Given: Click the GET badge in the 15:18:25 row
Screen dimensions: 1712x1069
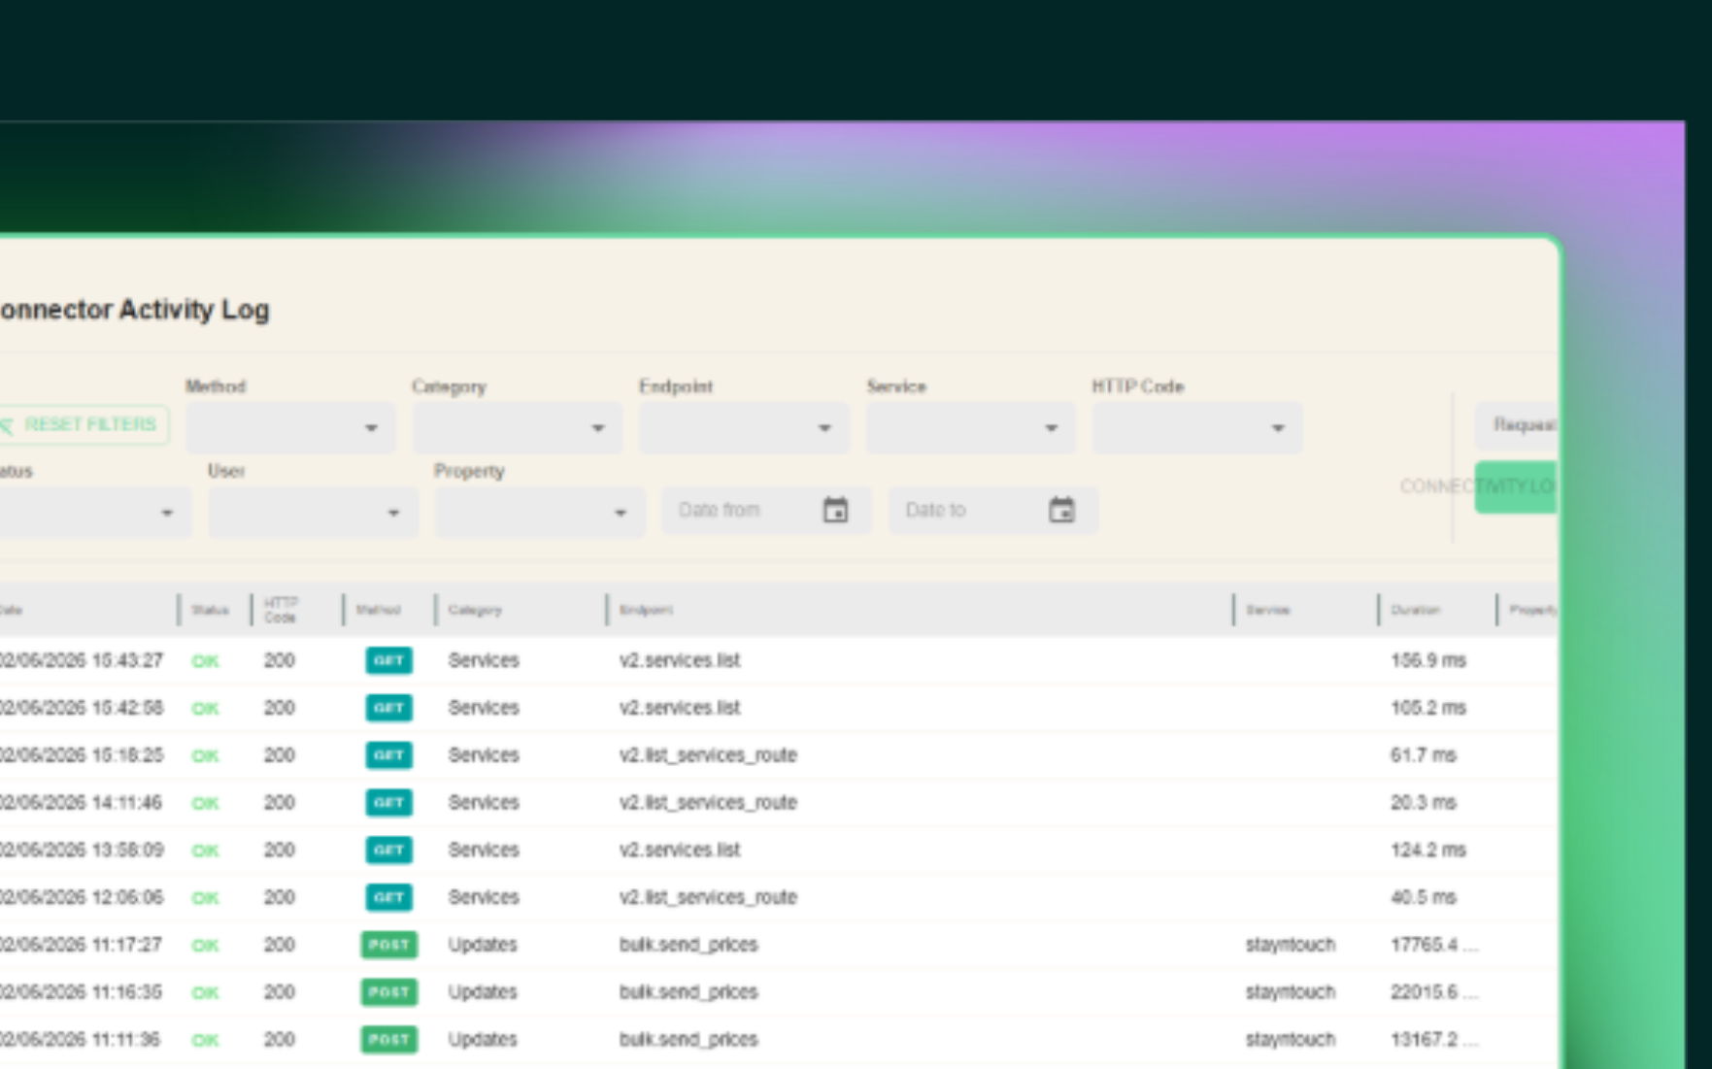Looking at the screenshot, I should pos(388,755).
